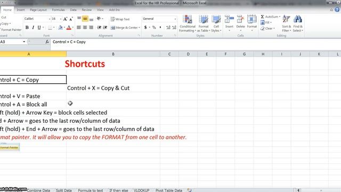Increase font size with Grow Font
341x192 pixels.
coord(65,19)
